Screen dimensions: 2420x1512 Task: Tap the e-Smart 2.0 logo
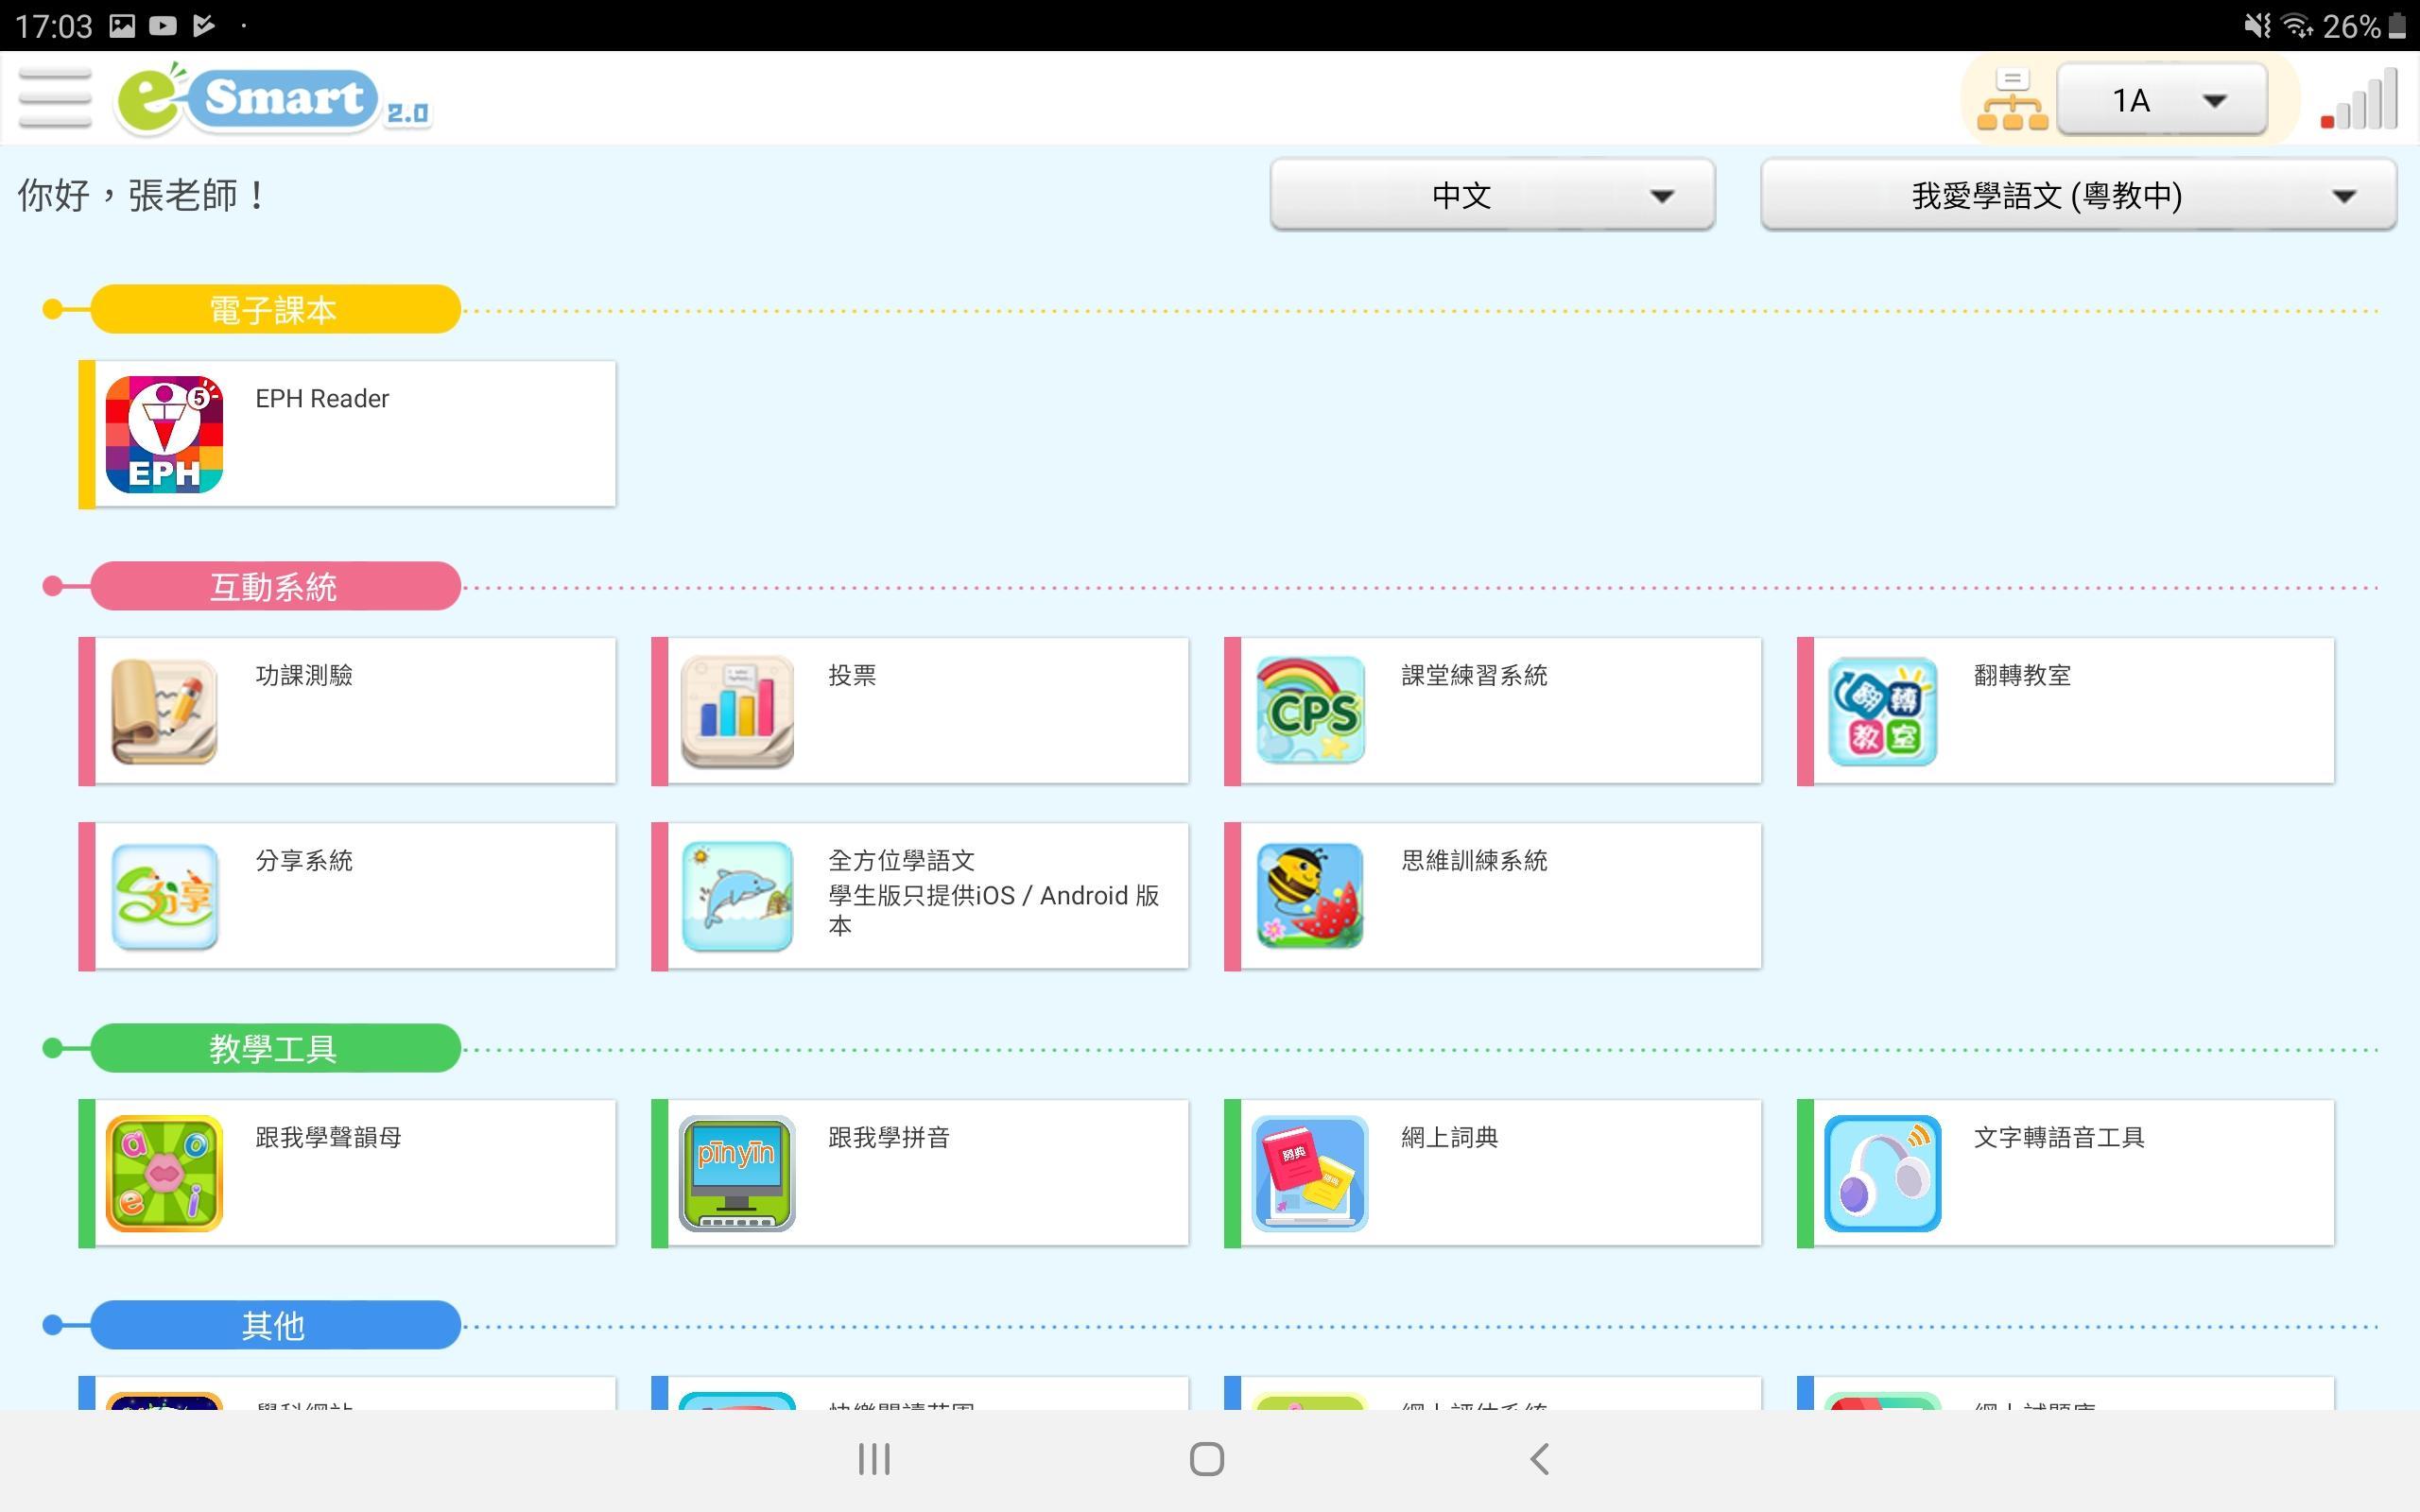[273, 100]
